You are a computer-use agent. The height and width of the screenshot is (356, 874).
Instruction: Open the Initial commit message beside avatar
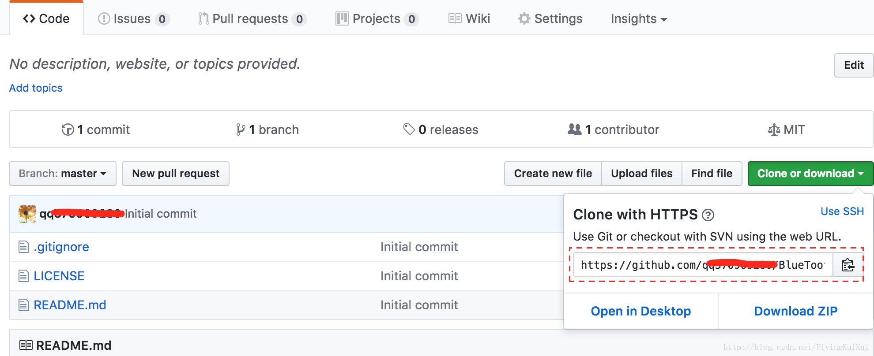point(161,214)
